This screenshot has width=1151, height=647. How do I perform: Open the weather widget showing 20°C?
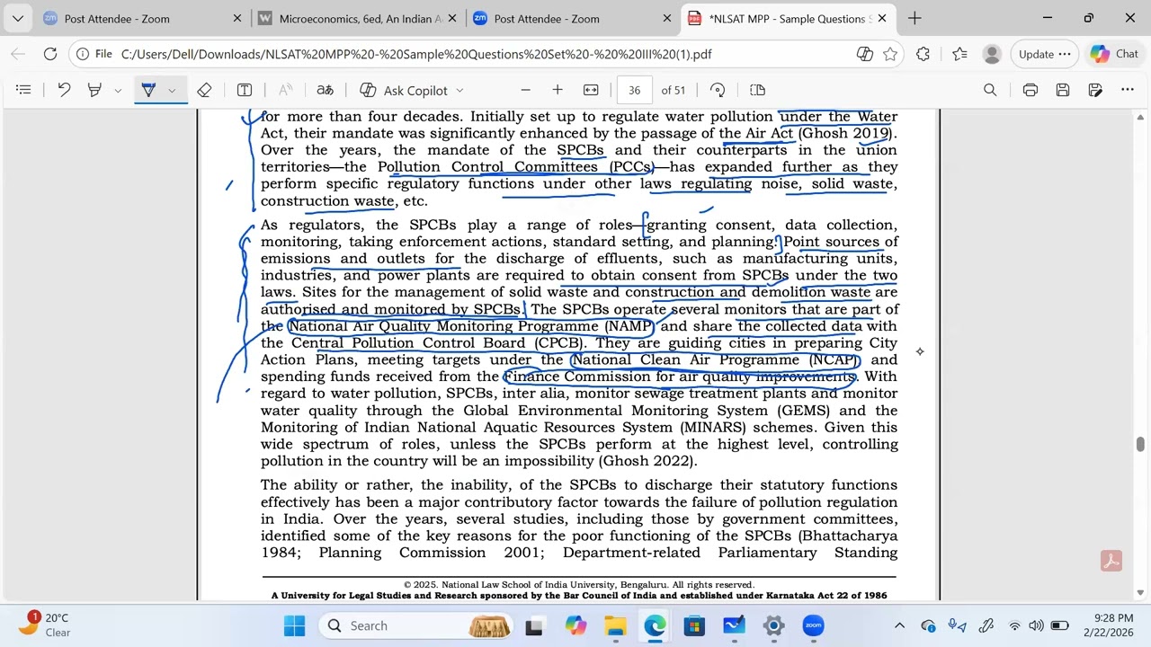(47, 625)
